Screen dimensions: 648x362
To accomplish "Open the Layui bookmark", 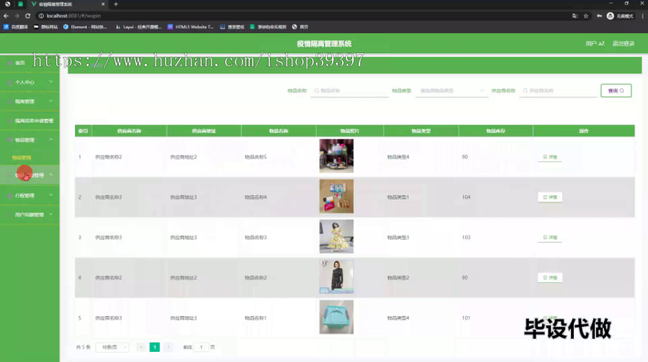I will click(138, 27).
